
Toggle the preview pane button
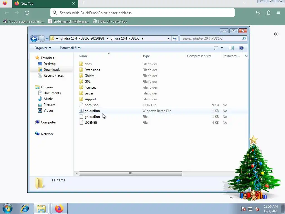pyautogui.click(x=231, y=48)
